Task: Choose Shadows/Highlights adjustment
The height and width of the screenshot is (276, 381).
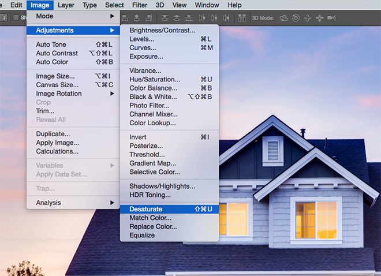Action: click(x=169, y=187)
